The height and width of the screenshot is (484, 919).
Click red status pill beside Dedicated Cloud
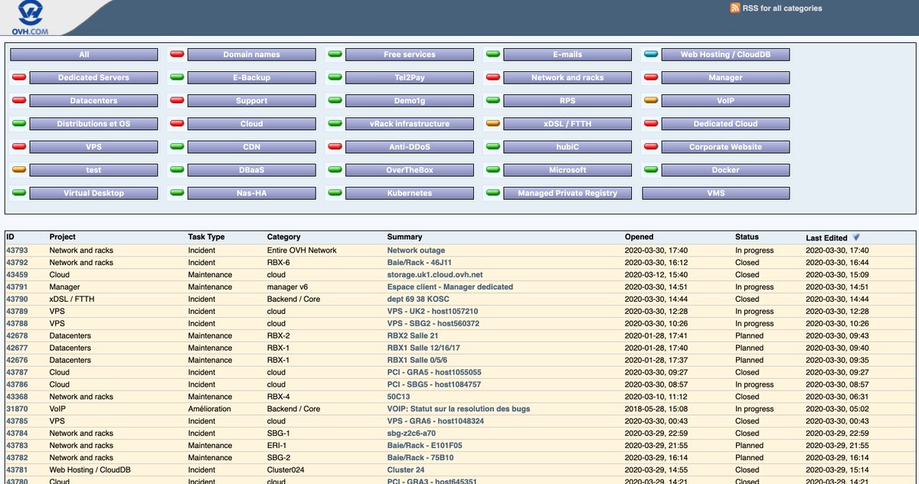[650, 123]
